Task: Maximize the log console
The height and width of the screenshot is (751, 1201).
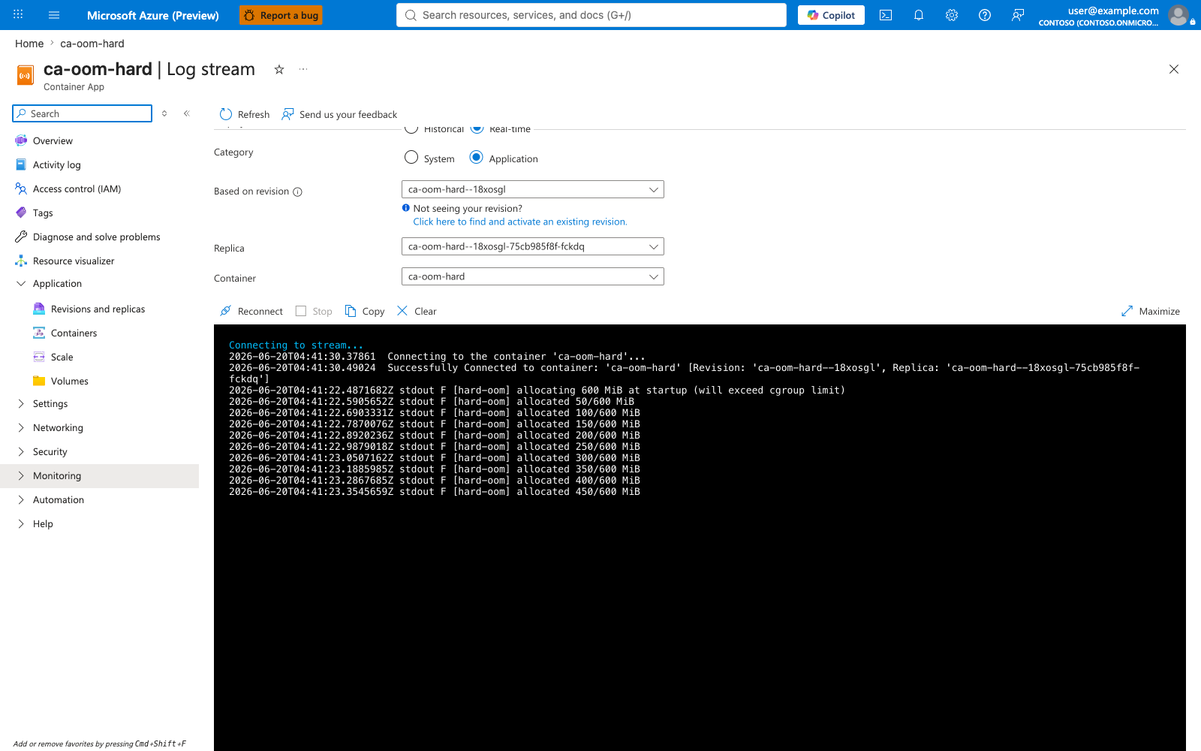Action: tap(1151, 311)
